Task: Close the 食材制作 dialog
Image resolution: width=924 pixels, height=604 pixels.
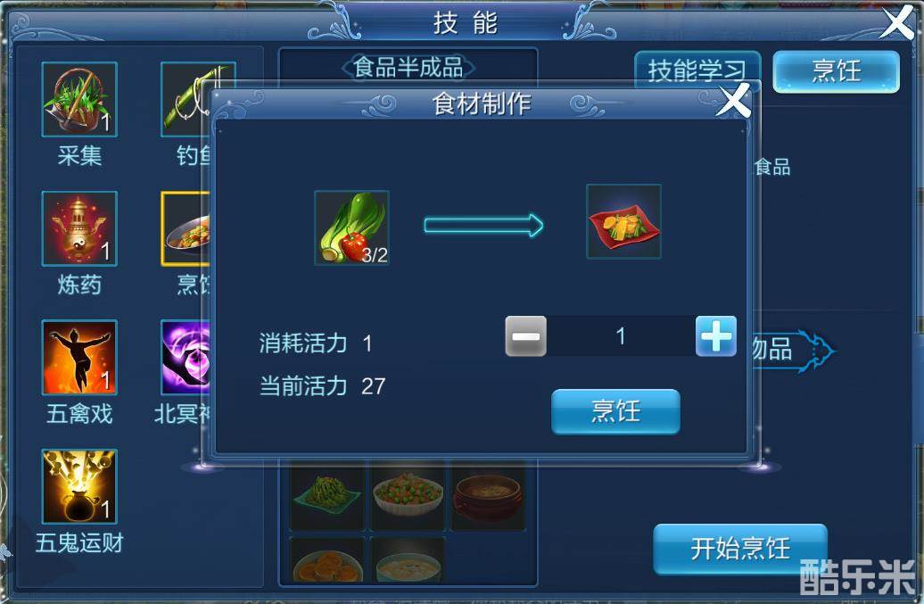Action: [734, 100]
